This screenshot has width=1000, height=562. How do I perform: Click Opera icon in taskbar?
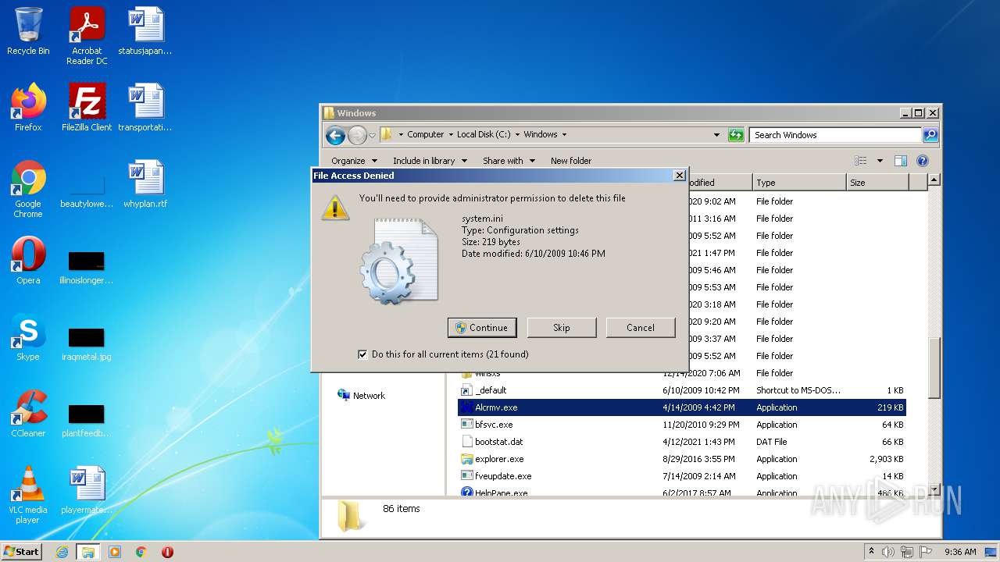point(167,552)
